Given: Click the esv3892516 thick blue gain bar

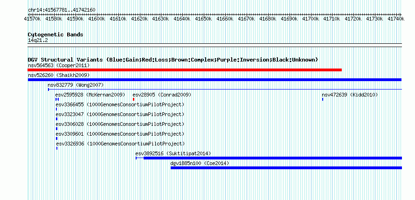Looking at the screenshot, I should coord(273,158).
